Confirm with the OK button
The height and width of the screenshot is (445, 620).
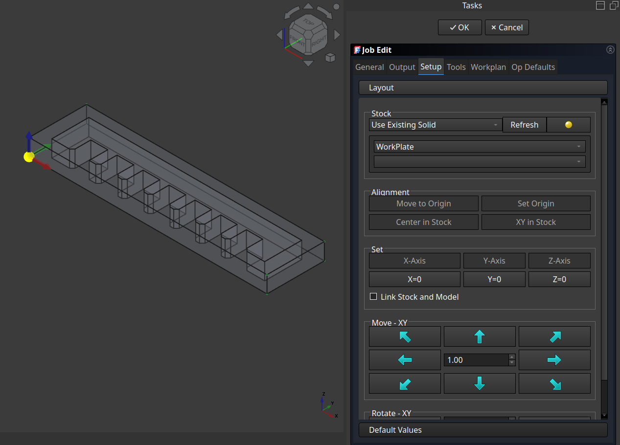click(459, 27)
